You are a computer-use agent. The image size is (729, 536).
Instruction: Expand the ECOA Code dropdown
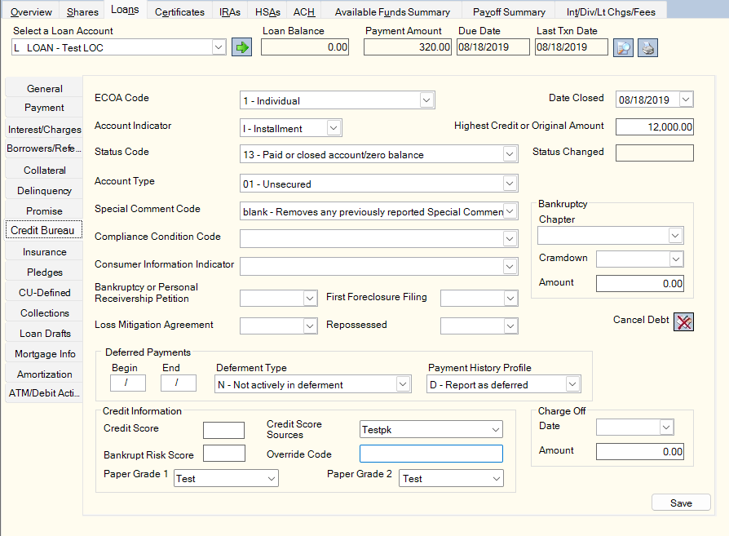pos(426,100)
